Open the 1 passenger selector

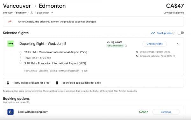tap(42, 13)
